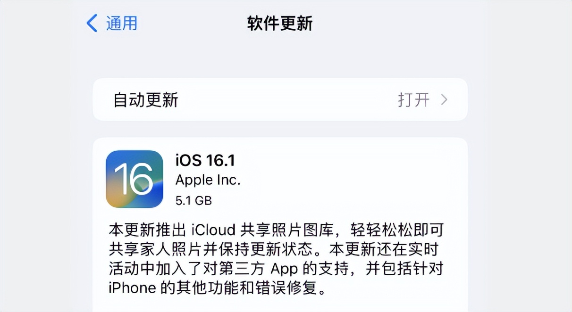Select the 软件更新 title bar
Image resolution: width=572 pixels, height=312 pixels.
point(279,24)
